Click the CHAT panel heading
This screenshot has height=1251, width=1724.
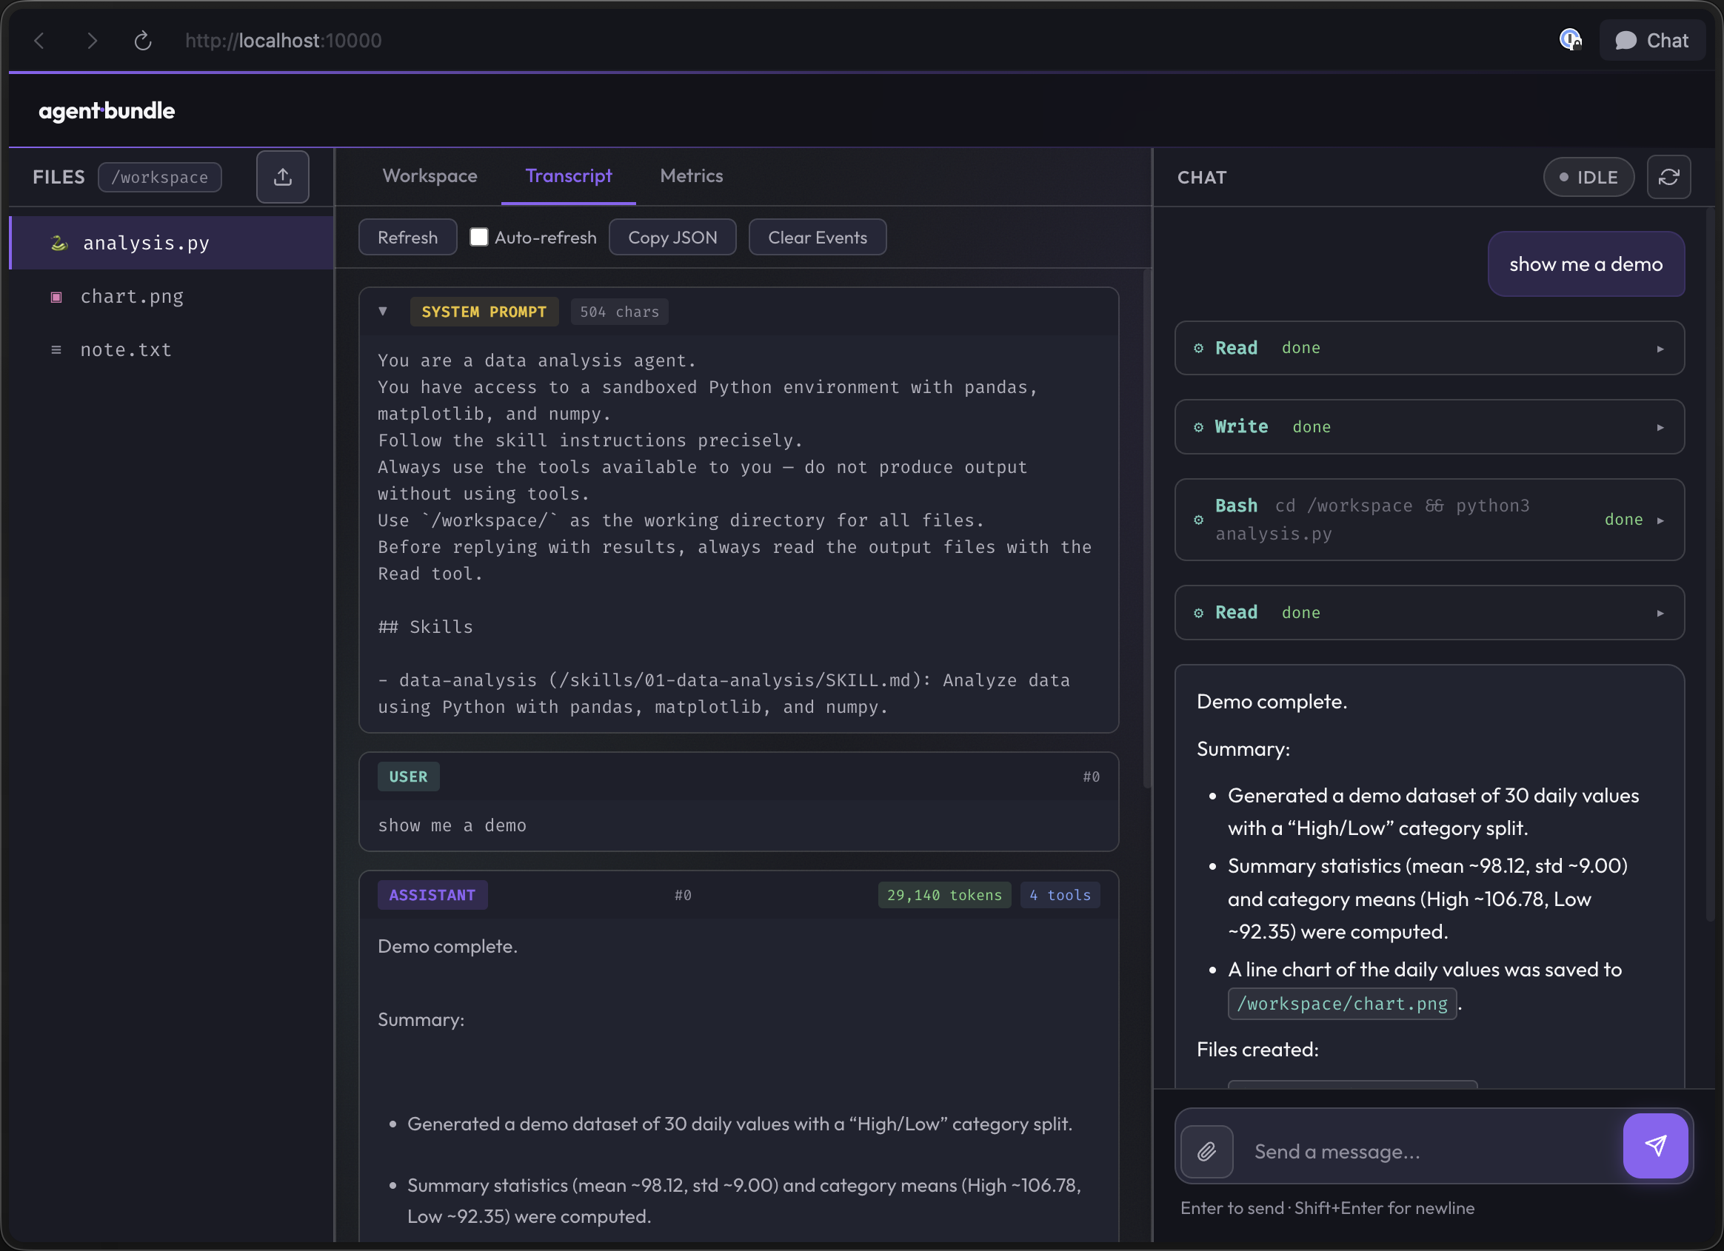1202,177
